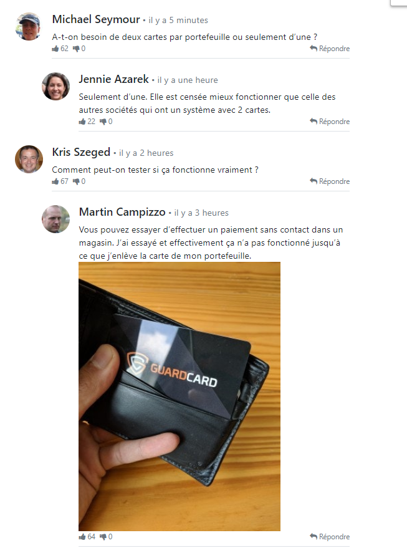This screenshot has width=407, height=553.
Task: Select the name Michael Seymour
Action: click(96, 19)
